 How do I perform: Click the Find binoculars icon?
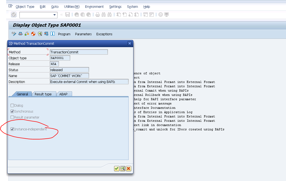pyautogui.click(x=104, y=15)
